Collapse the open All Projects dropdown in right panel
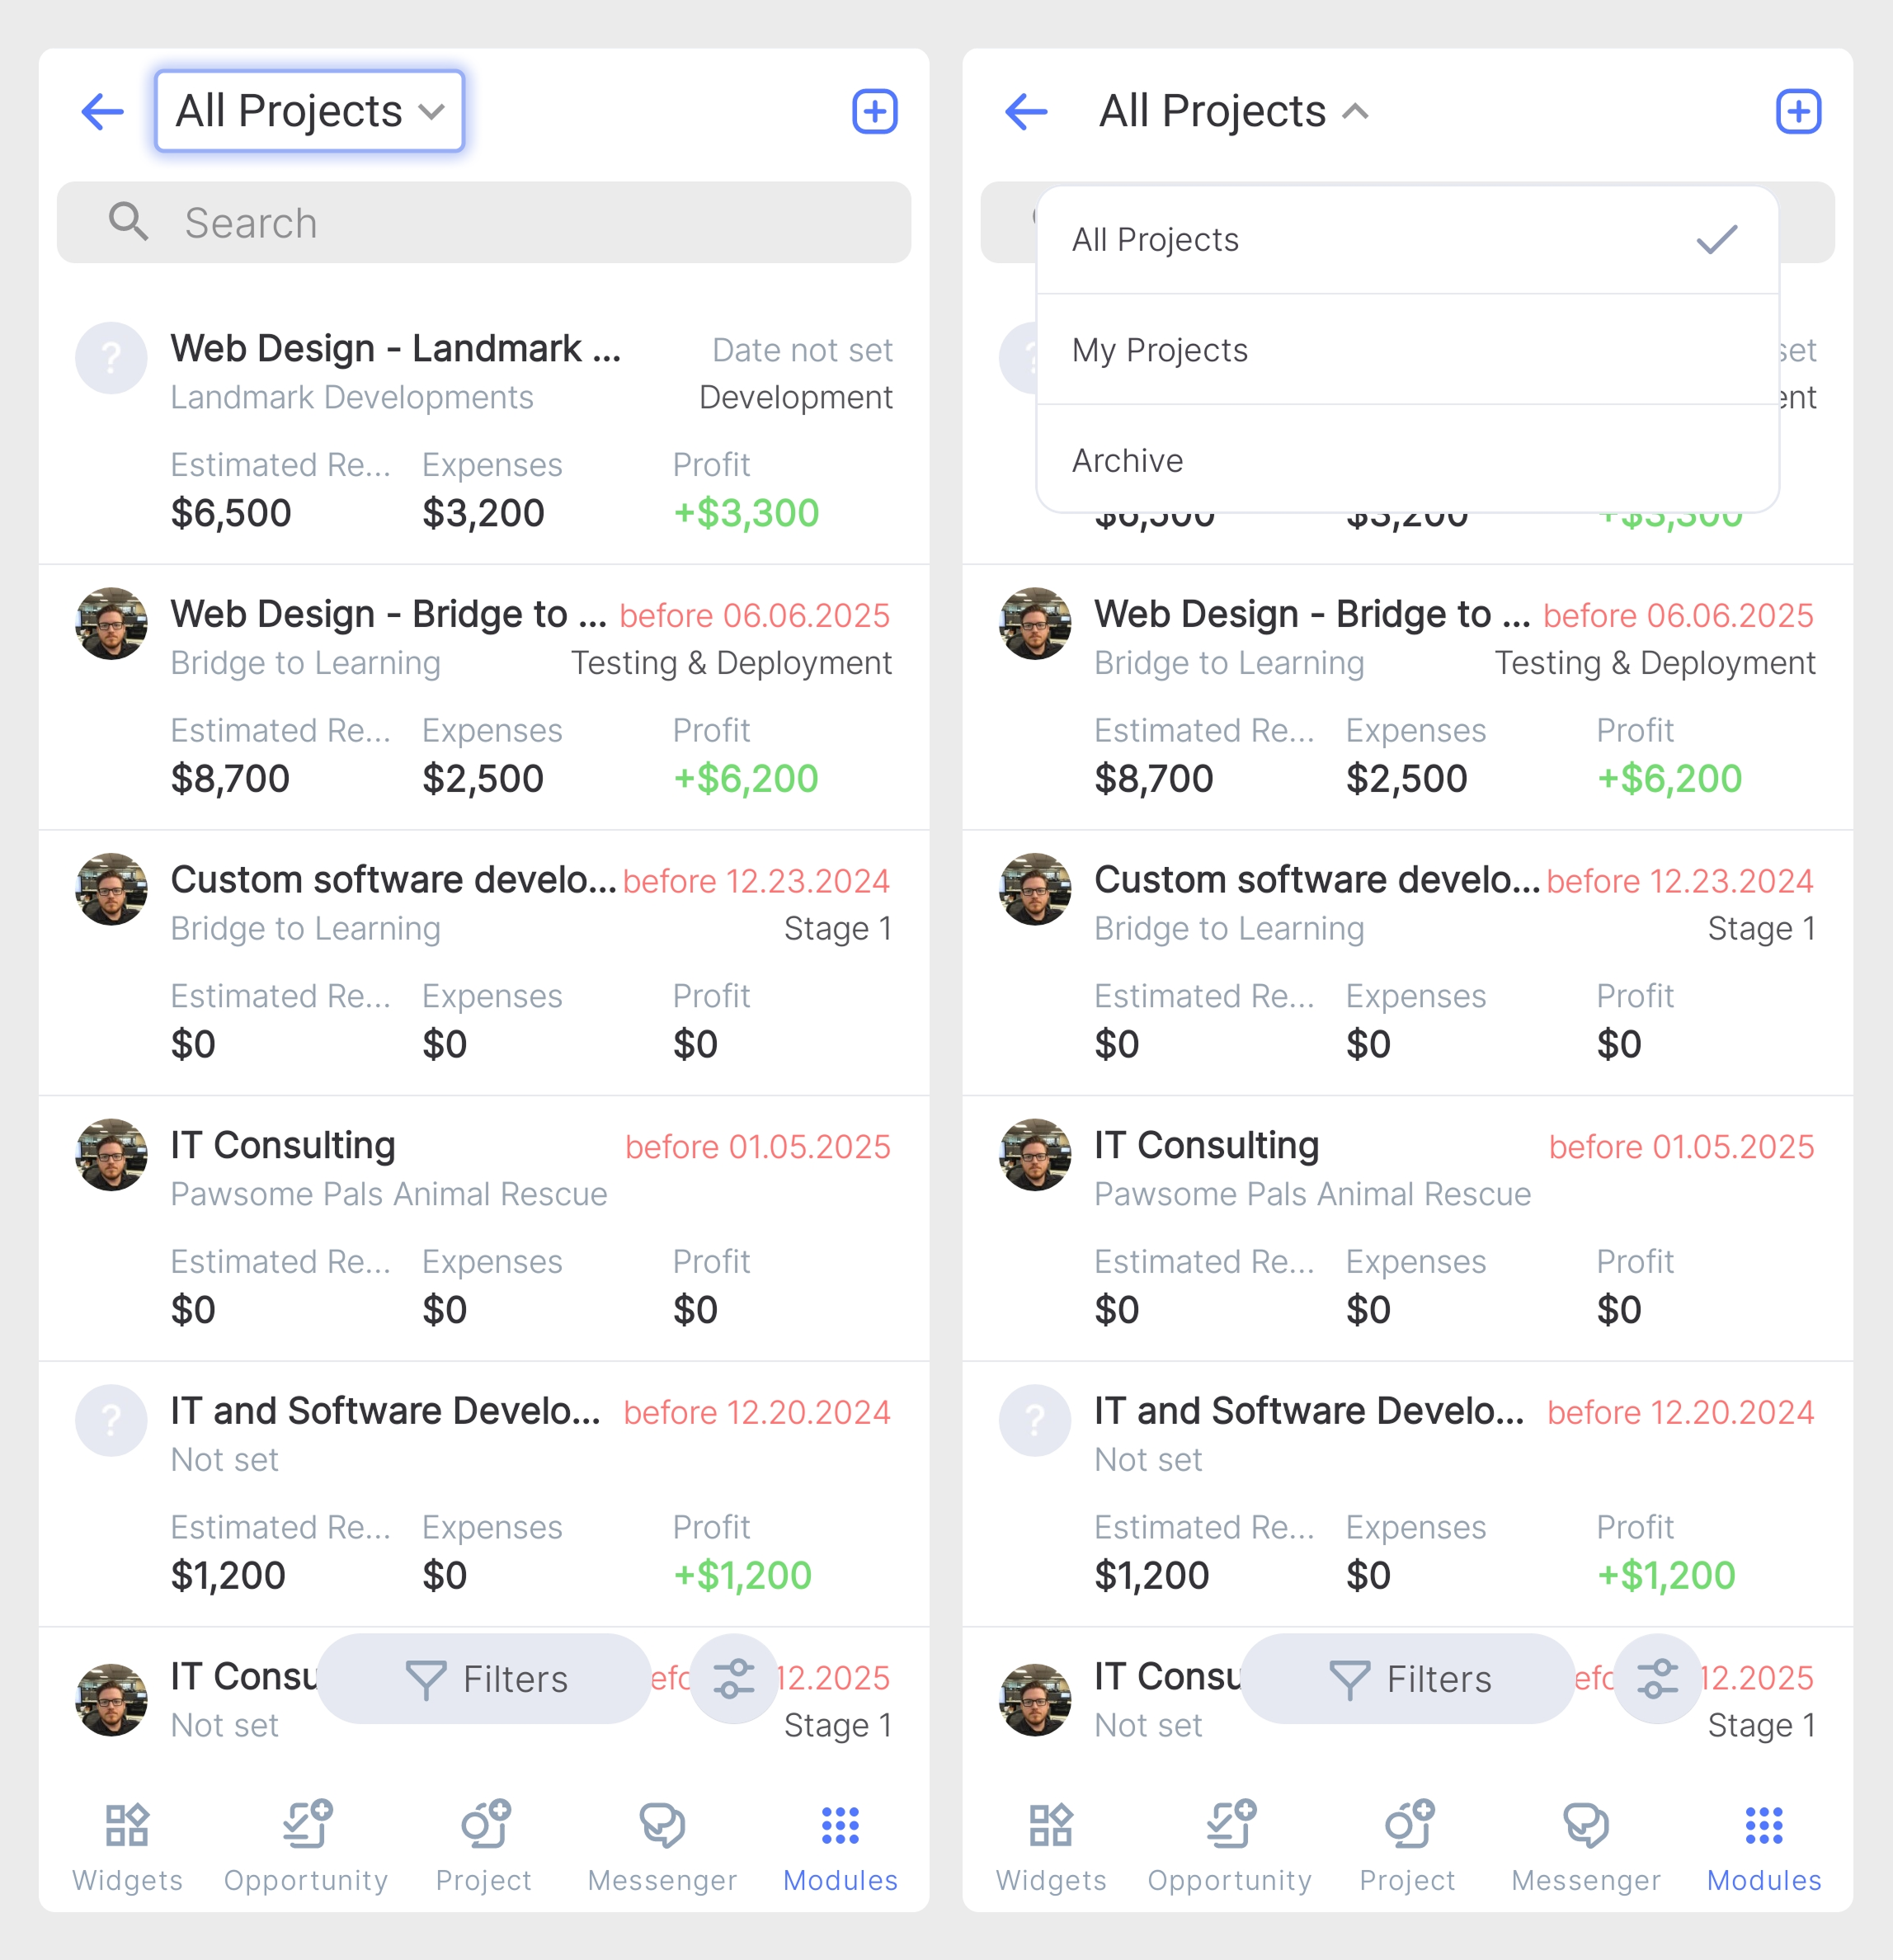 [1234, 111]
